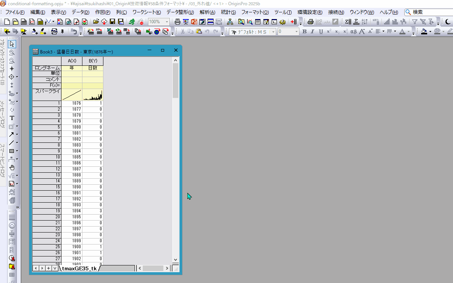Open the font name dropdown

[x=273, y=32]
